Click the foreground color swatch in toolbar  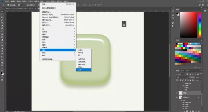click(1, 73)
